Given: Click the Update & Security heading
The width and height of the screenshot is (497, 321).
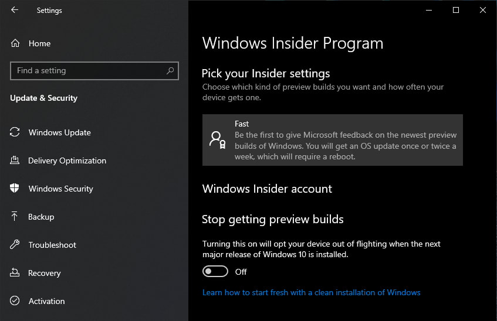Looking at the screenshot, I should tap(44, 98).
